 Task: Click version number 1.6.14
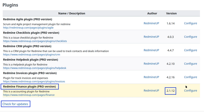[x=171, y=23]
